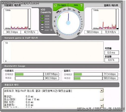Click the download measured value progress bar

(x=29, y=78)
